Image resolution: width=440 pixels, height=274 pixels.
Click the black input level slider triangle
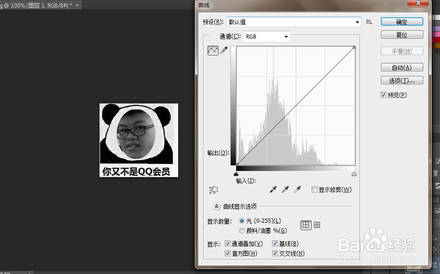(236, 173)
